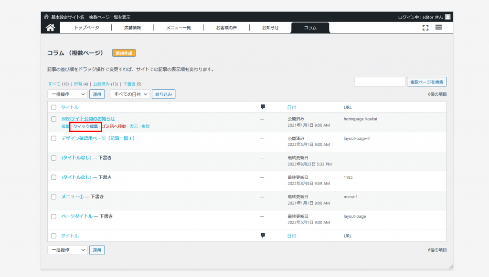Click the クイック編集 quick edit link
Screen dimensions: 489x277
[x=86, y=126]
